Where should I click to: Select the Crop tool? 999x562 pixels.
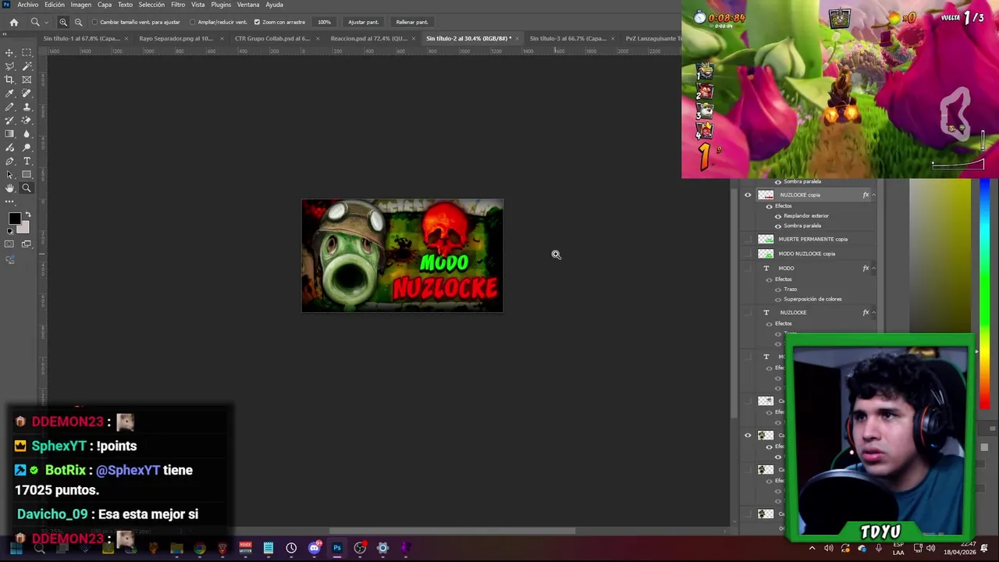click(9, 80)
